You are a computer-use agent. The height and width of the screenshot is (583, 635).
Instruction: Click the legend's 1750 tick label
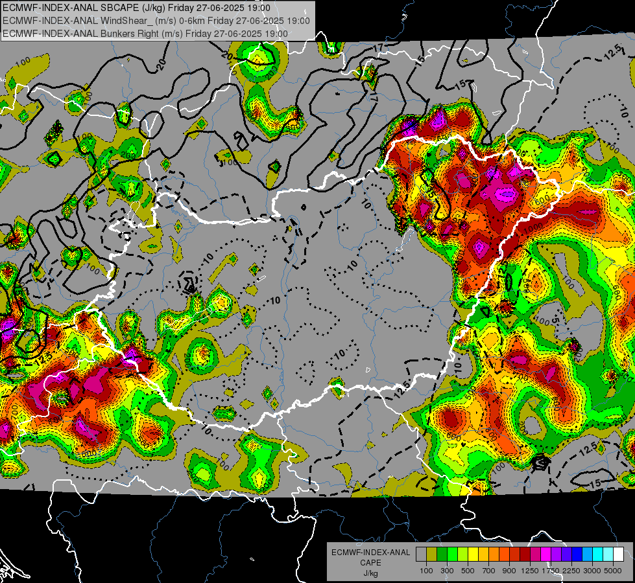tap(551, 571)
